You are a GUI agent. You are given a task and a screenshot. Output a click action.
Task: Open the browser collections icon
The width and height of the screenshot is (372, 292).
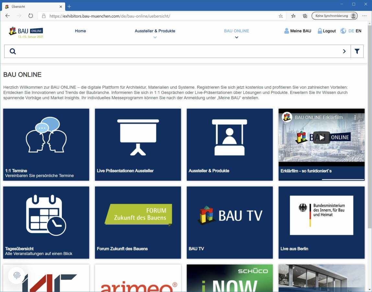coord(305,16)
